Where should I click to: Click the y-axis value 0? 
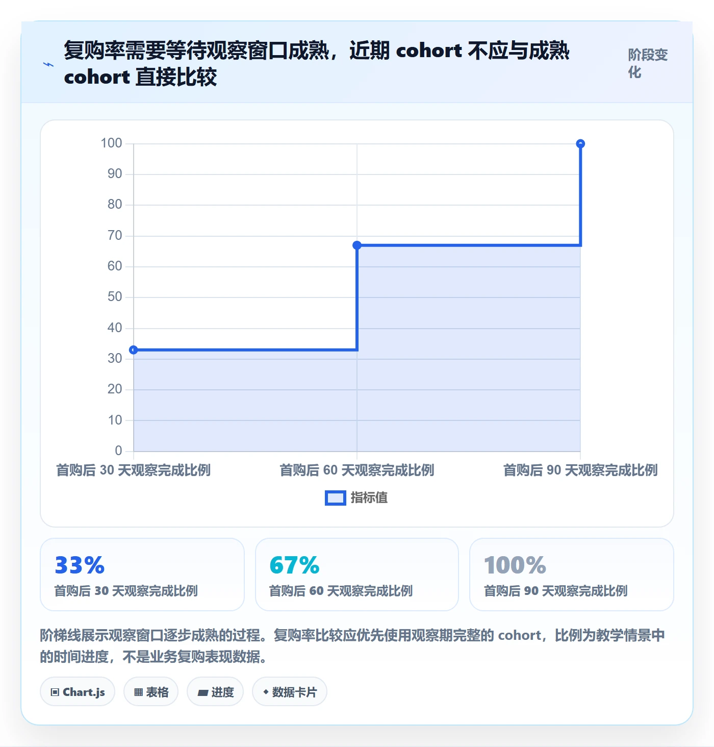[x=119, y=451]
